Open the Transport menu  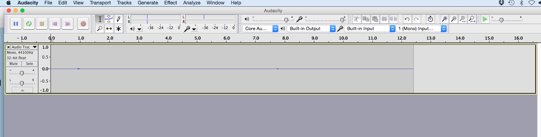100,3
